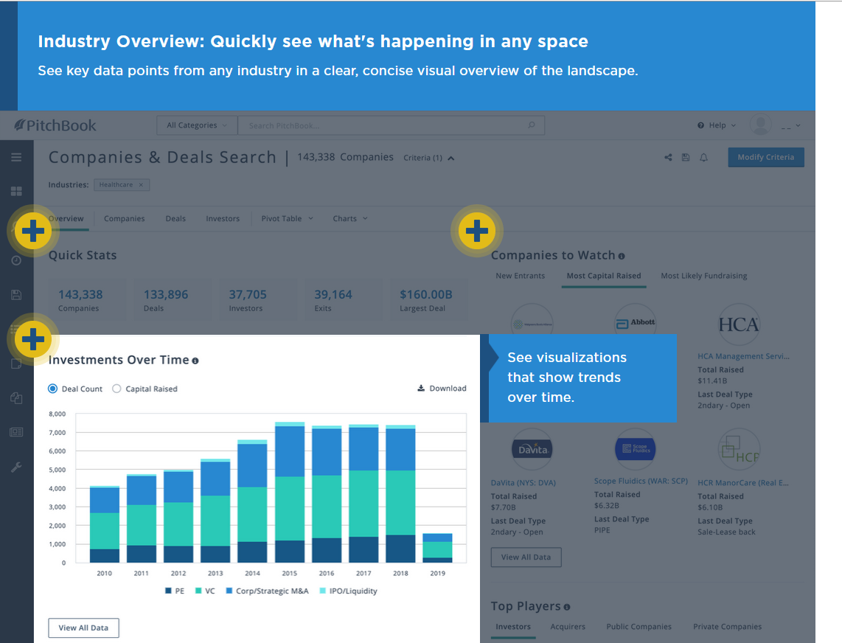Select the New Entrants tab
Image resolution: width=842 pixels, height=643 pixels.
521,276
